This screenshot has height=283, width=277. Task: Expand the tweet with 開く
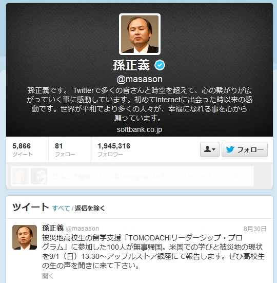48,276
